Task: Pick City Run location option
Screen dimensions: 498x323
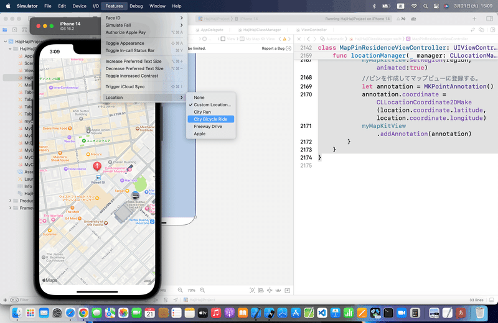Action: (x=211, y=112)
